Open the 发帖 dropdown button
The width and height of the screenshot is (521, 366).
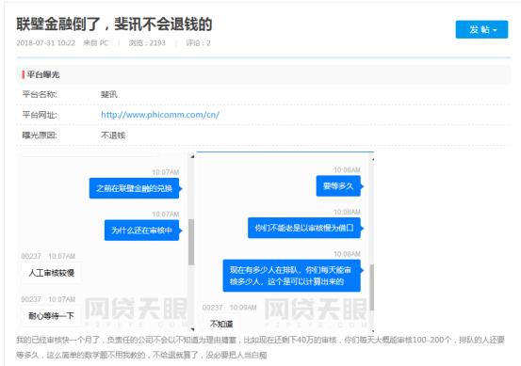481,29
